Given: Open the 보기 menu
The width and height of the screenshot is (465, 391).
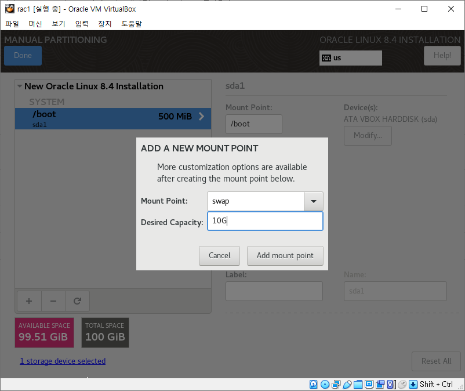Looking at the screenshot, I should 59,24.
